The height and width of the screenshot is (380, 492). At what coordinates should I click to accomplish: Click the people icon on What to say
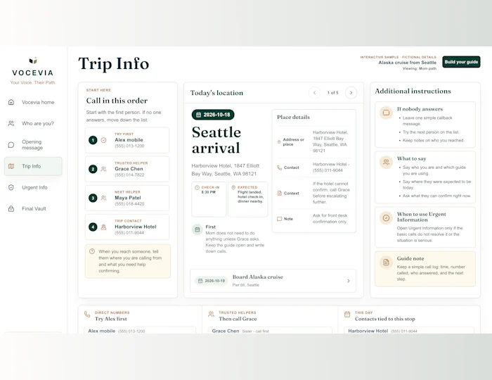[387, 162]
